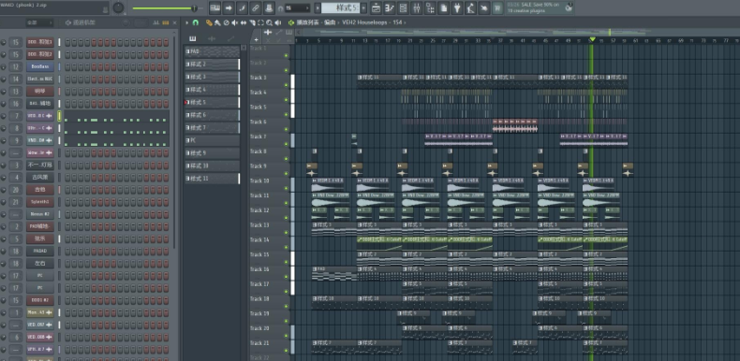The image size is (740, 361).
Task: Open the Playlist view toolbar icon
Action: click(377, 7)
